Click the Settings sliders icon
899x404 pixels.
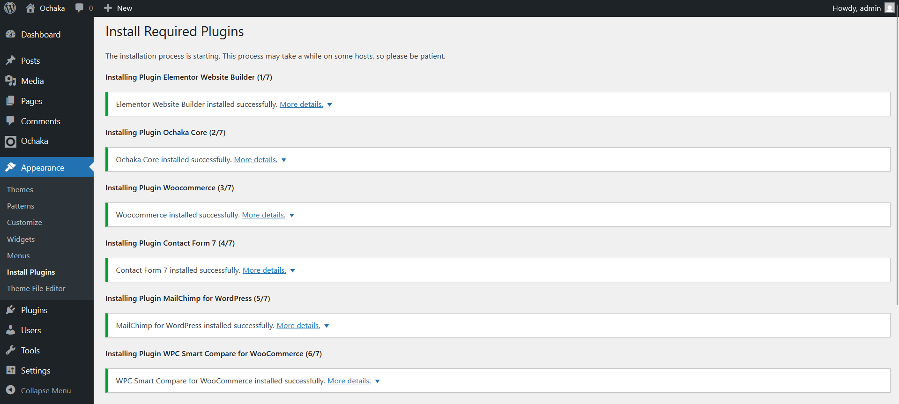[x=11, y=370]
